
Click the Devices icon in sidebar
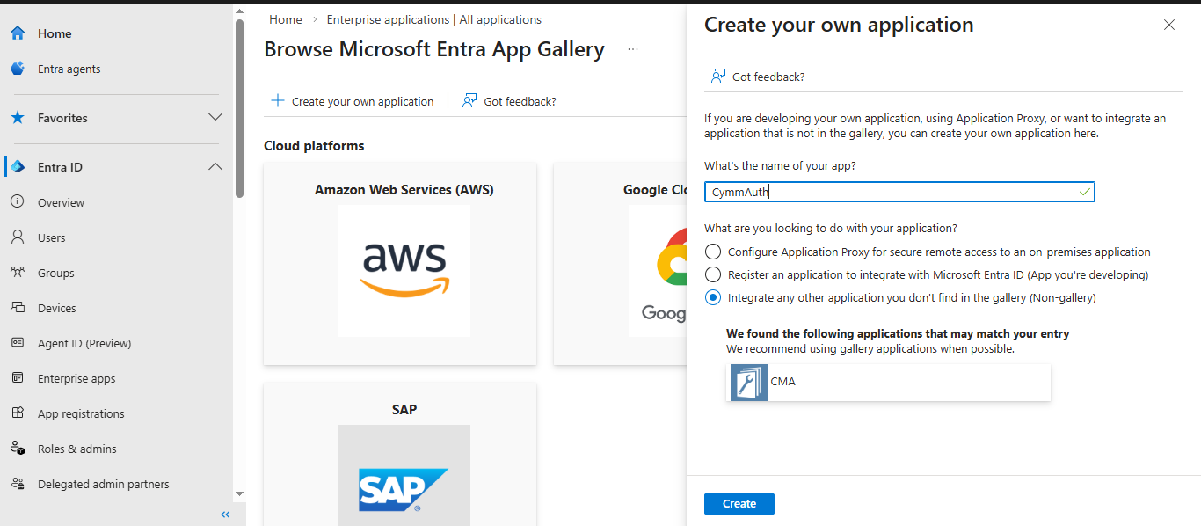(18, 308)
